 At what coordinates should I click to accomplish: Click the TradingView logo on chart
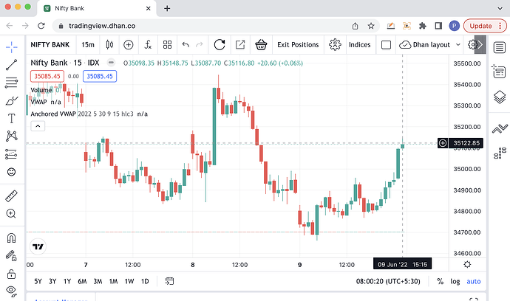click(x=38, y=246)
